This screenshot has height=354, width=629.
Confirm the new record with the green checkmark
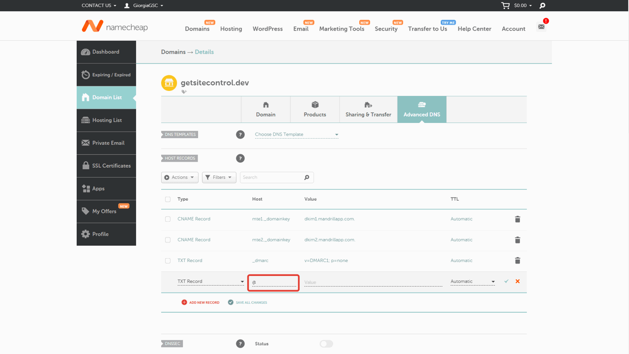click(x=506, y=281)
